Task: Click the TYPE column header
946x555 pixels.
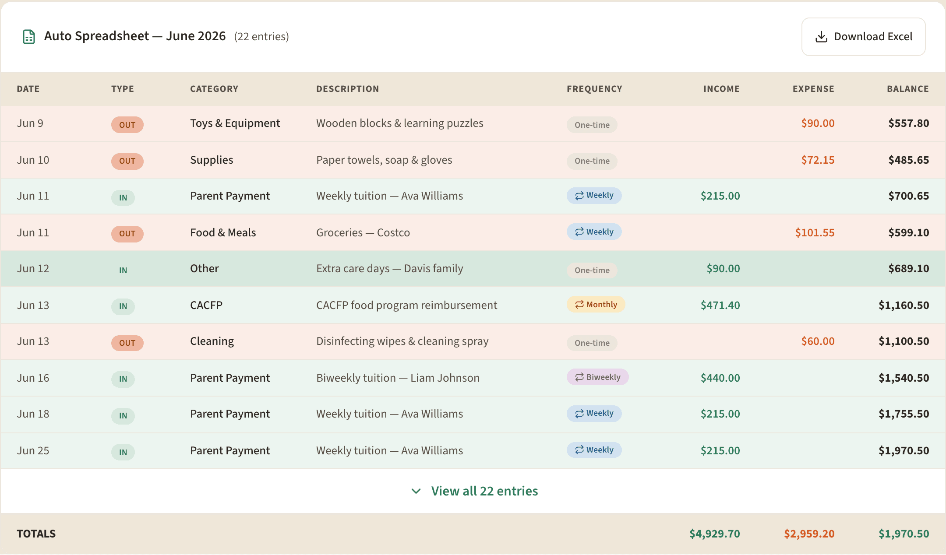Action: (x=123, y=89)
